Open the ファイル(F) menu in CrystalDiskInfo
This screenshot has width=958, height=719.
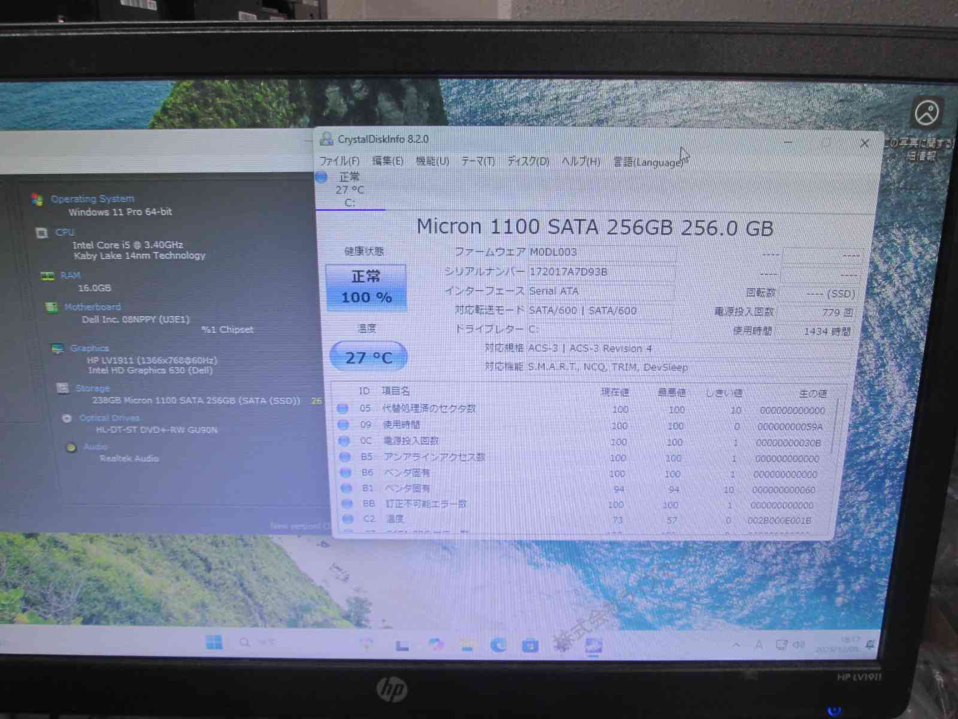click(x=339, y=161)
